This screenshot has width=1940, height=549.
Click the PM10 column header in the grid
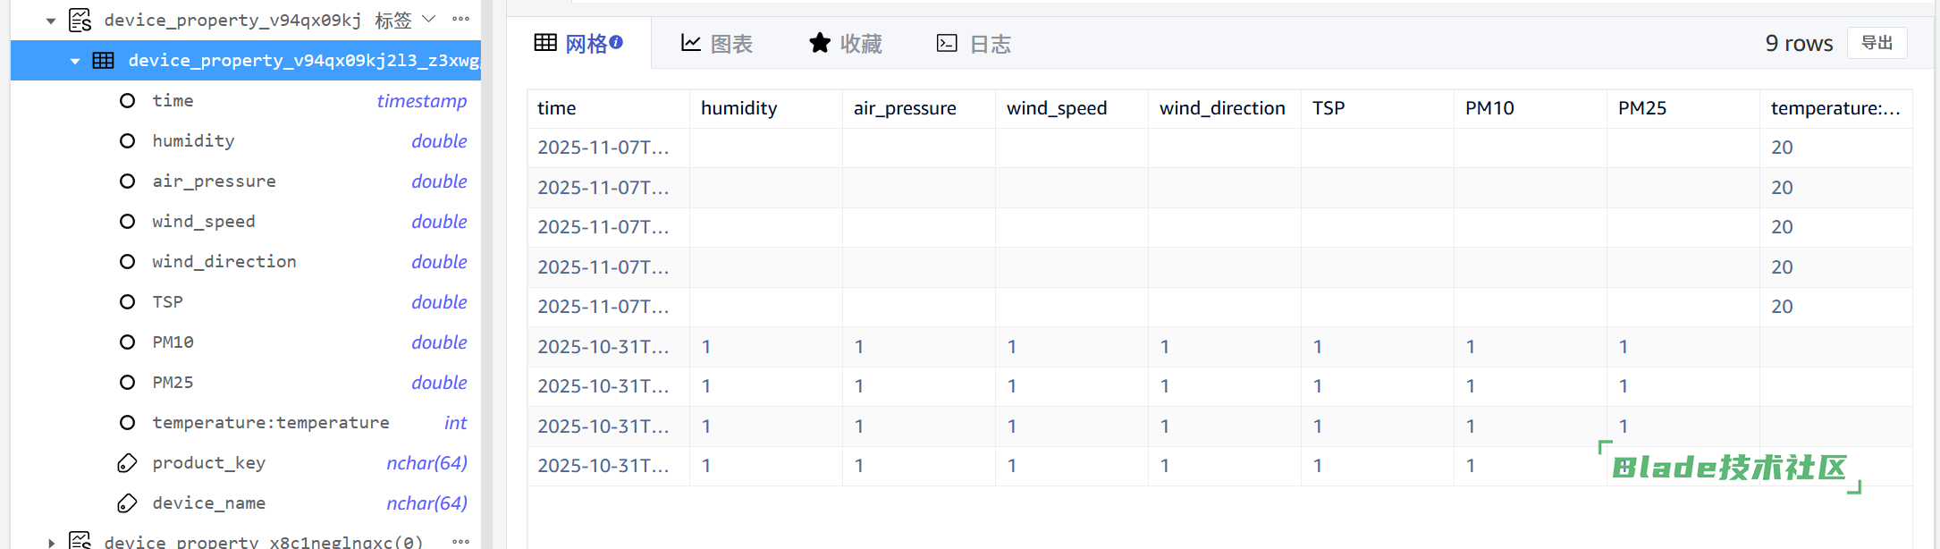point(1489,108)
